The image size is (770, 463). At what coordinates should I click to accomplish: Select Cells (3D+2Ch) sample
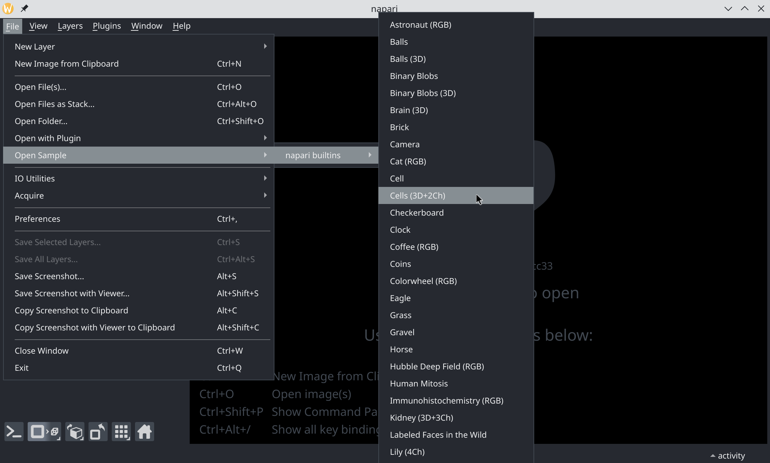point(418,195)
